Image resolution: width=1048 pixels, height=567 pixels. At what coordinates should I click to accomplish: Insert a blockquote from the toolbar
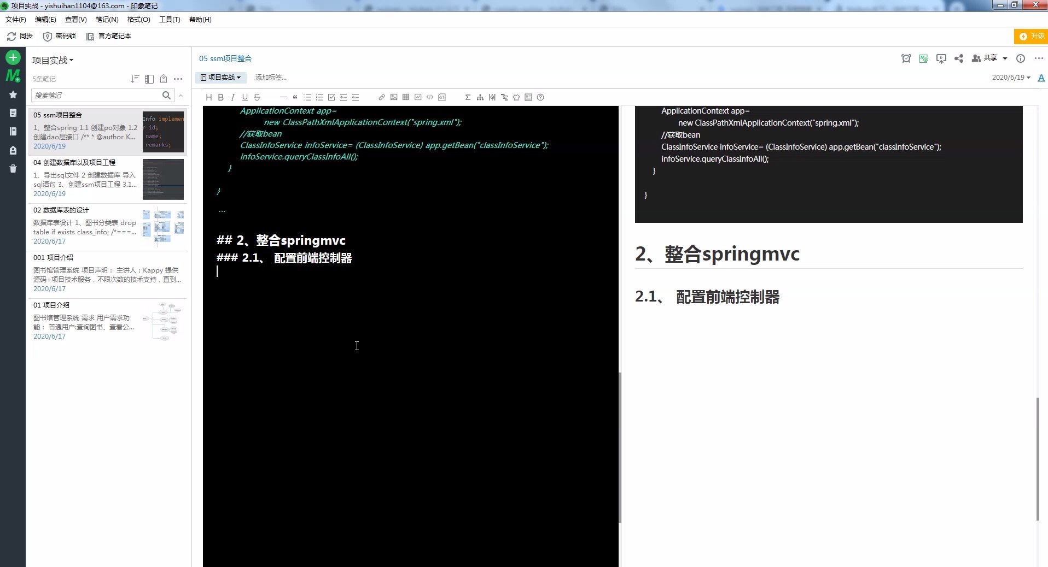[x=295, y=97]
